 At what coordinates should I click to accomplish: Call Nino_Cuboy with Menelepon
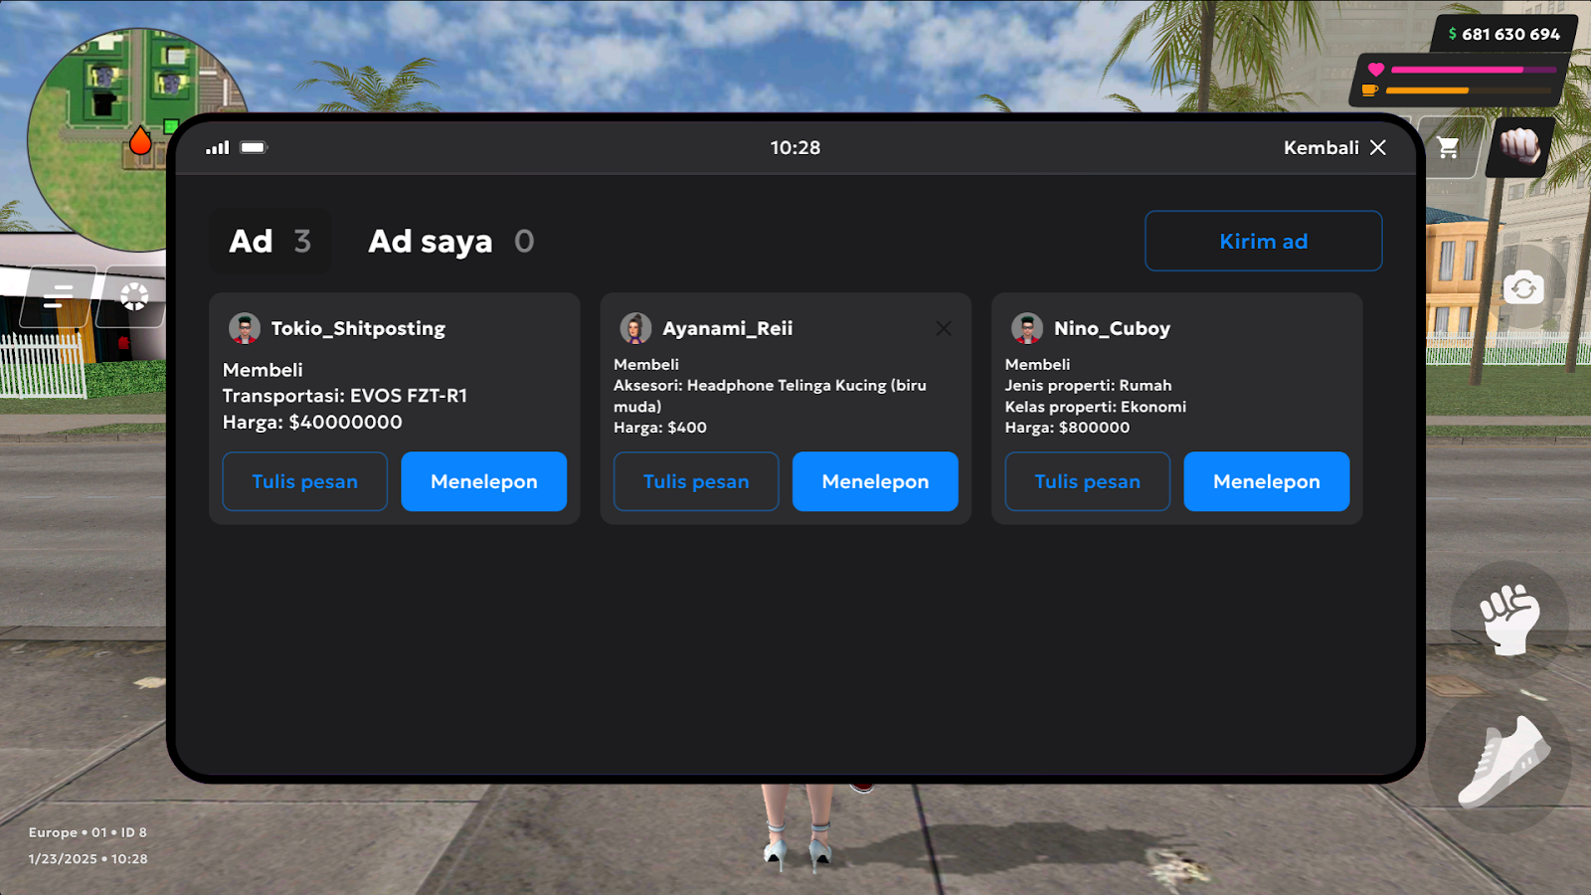tap(1266, 481)
